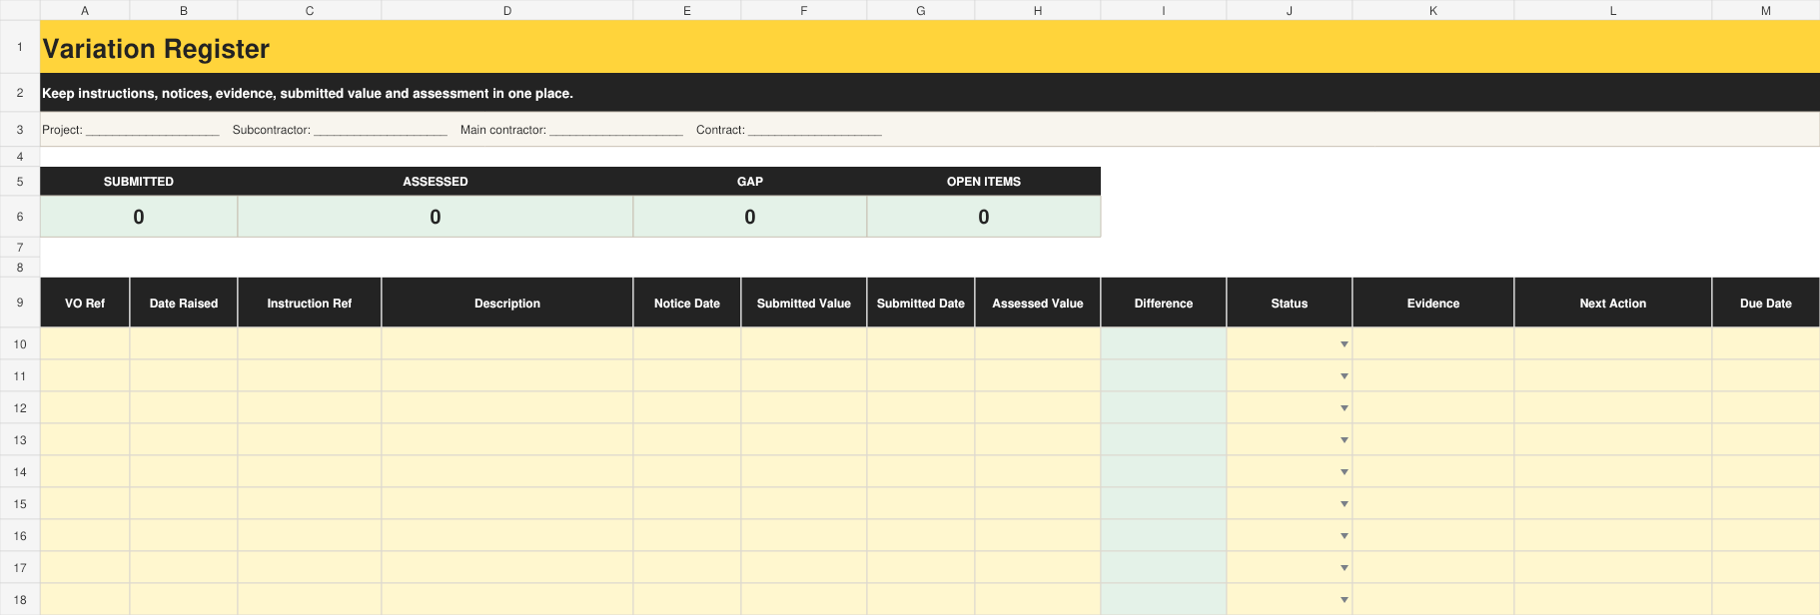Select row 9 number header
This screenshot has width=1820, height=615.
pyautogui.click(x=20, y=303)
